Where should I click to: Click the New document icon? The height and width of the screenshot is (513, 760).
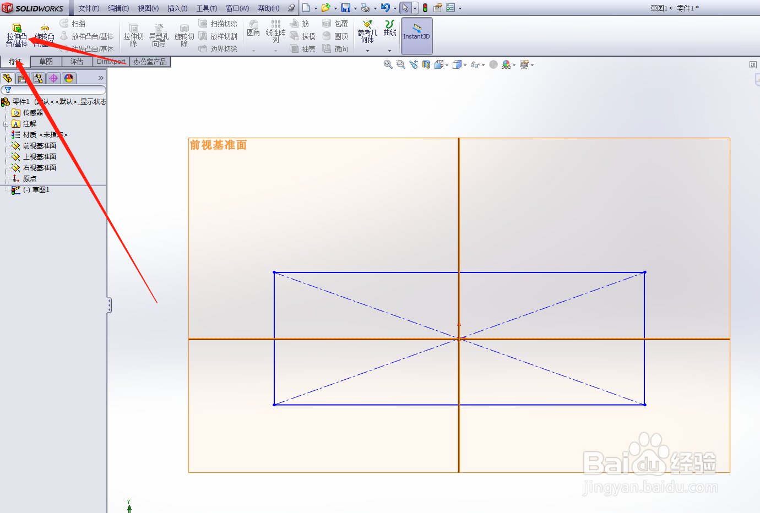pyautogui.click(x=306, y=8)
